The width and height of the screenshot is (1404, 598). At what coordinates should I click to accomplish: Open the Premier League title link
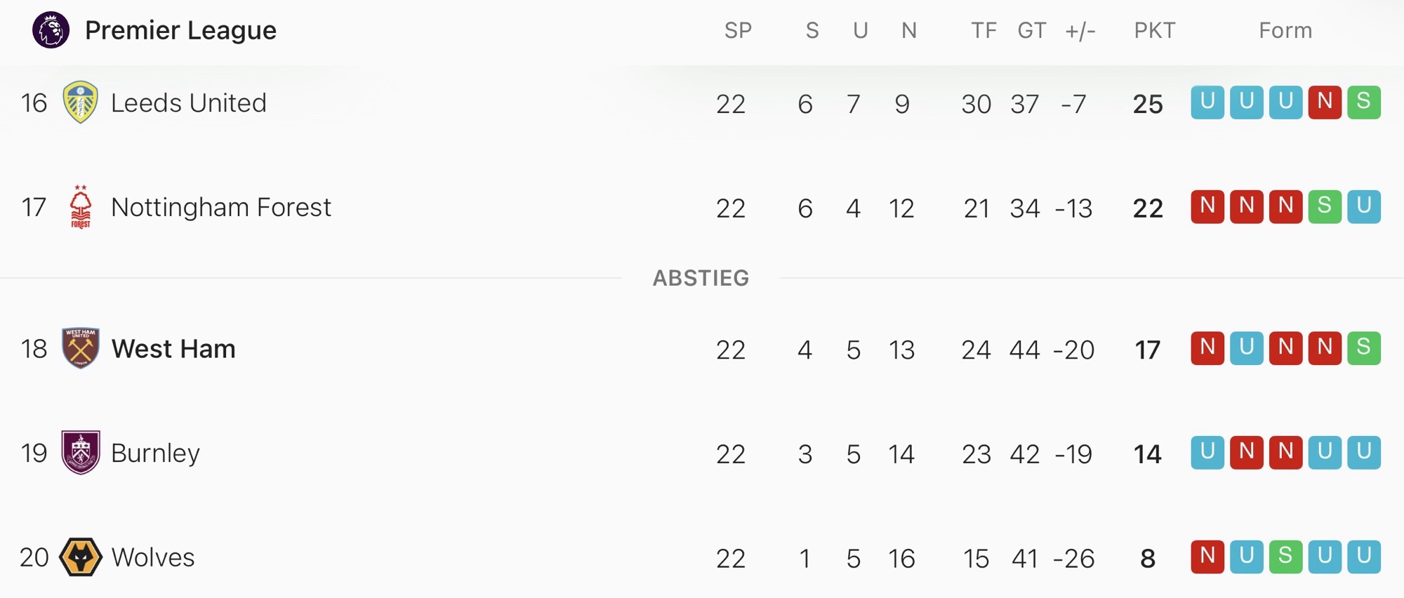click(x=180, y=30)
